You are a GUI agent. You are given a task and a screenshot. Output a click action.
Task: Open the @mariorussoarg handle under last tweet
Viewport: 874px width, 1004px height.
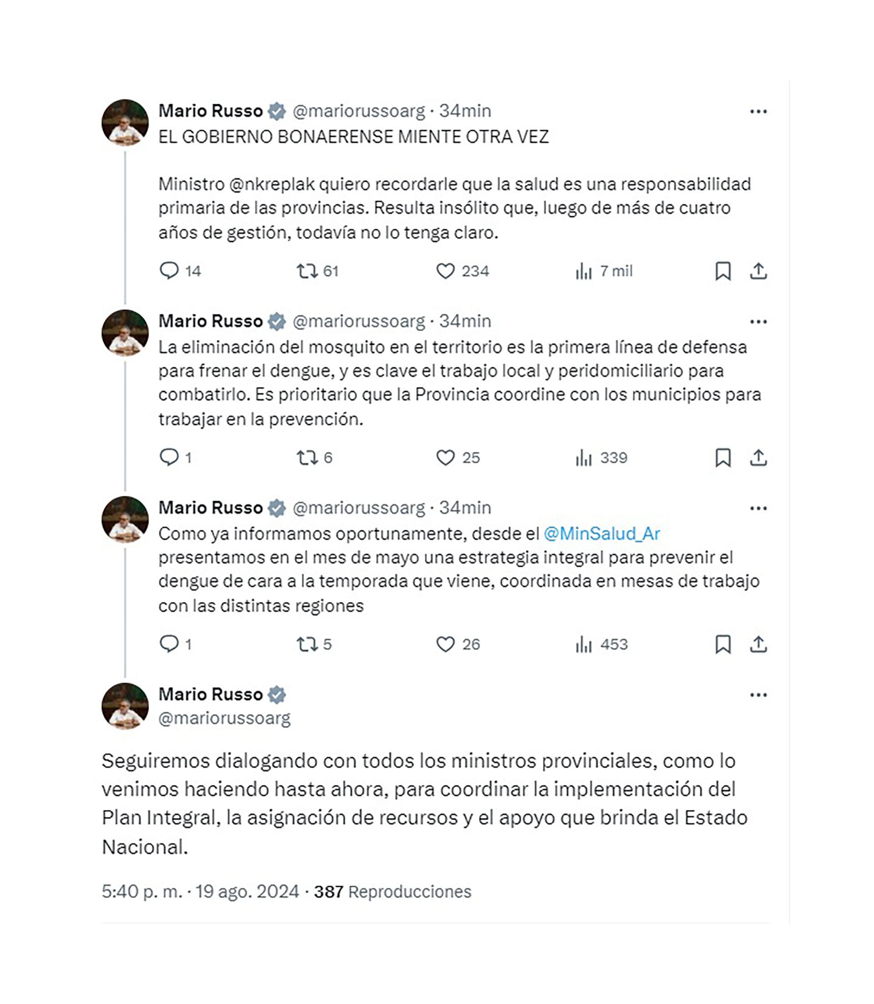tap(224, 718)
